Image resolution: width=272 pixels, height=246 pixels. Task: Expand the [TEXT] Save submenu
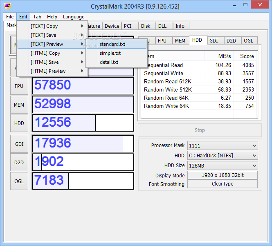pyautogui.click(x=52, y=35)
